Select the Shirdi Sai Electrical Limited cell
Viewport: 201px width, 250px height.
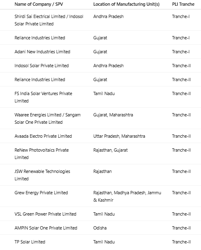pyautogui.click(x=49, y=20)
